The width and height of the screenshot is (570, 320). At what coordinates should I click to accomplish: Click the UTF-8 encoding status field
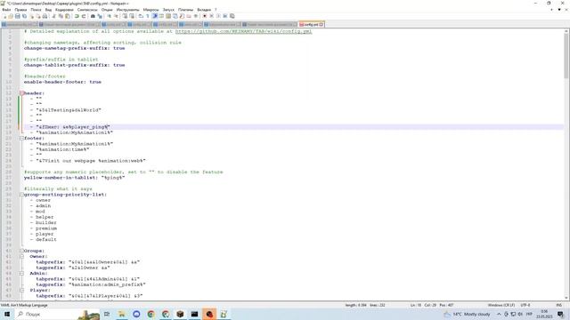click(525, 305)
